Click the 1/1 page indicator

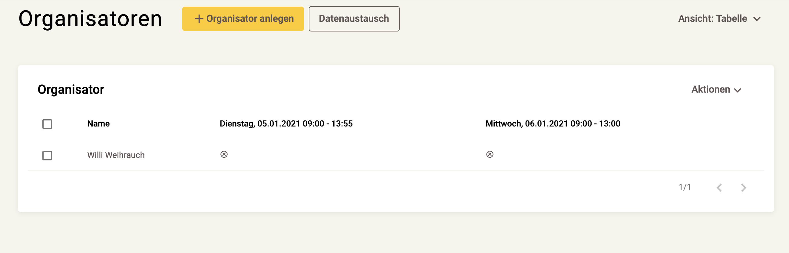point(685,187)
